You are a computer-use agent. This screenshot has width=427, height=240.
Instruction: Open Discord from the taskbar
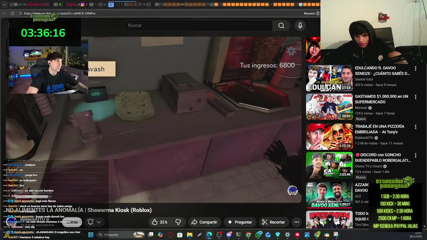tap(229, 235)
